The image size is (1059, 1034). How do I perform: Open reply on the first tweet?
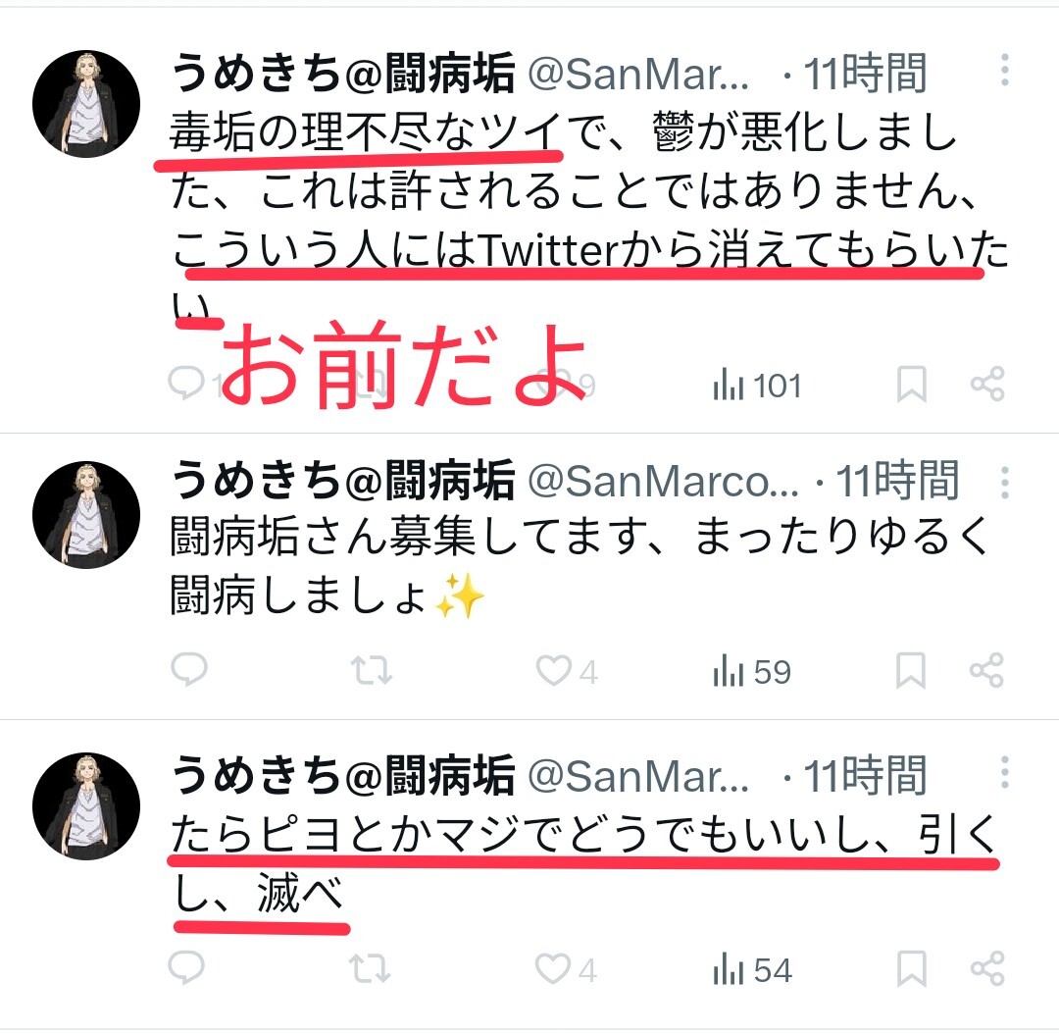(x=186, y=384)
